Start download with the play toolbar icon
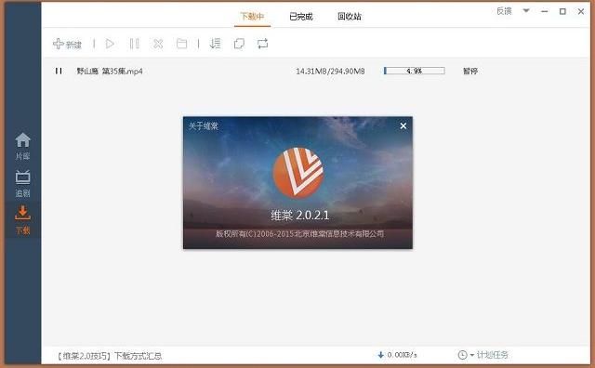Viewport: 595px width, 368px height. point(110,44)
